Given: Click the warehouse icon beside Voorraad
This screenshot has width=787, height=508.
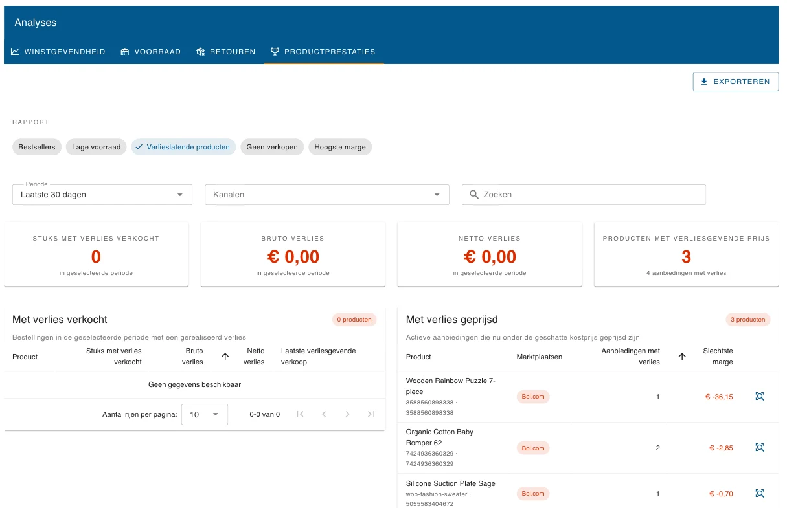Looking at the screenshot, I should point(125,52).
